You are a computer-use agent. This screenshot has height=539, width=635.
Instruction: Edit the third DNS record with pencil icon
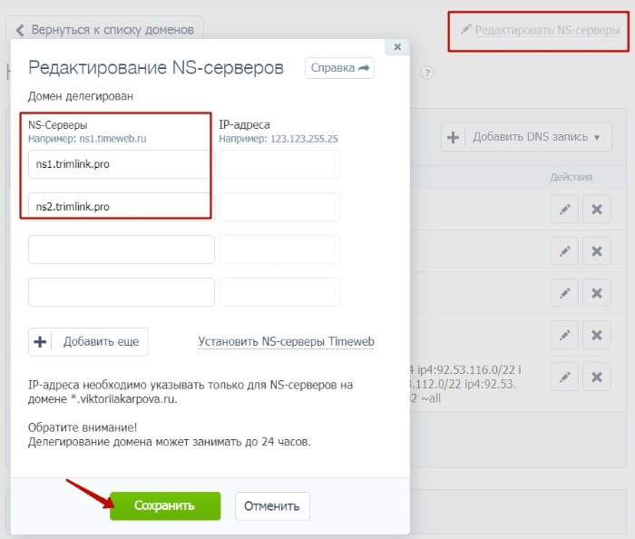click(x=564, y=293)
